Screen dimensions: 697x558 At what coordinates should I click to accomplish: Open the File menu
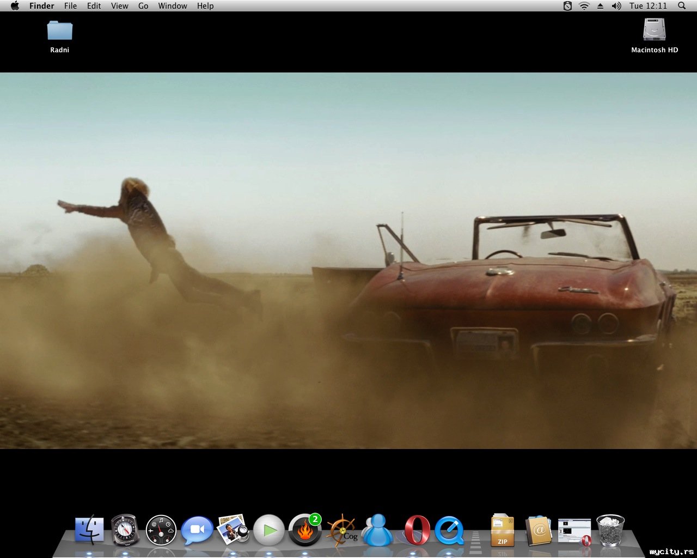(x=70, y=6)
